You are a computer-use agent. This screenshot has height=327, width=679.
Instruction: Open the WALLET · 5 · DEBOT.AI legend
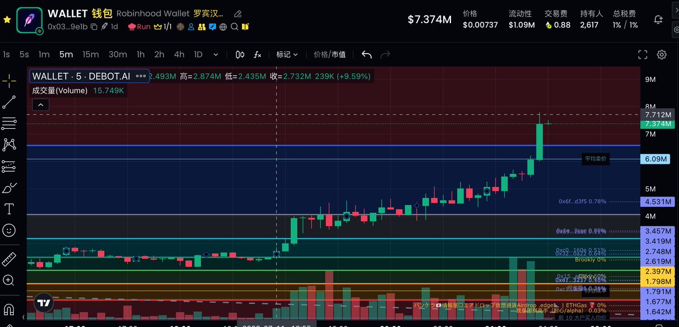pos(81,76)
